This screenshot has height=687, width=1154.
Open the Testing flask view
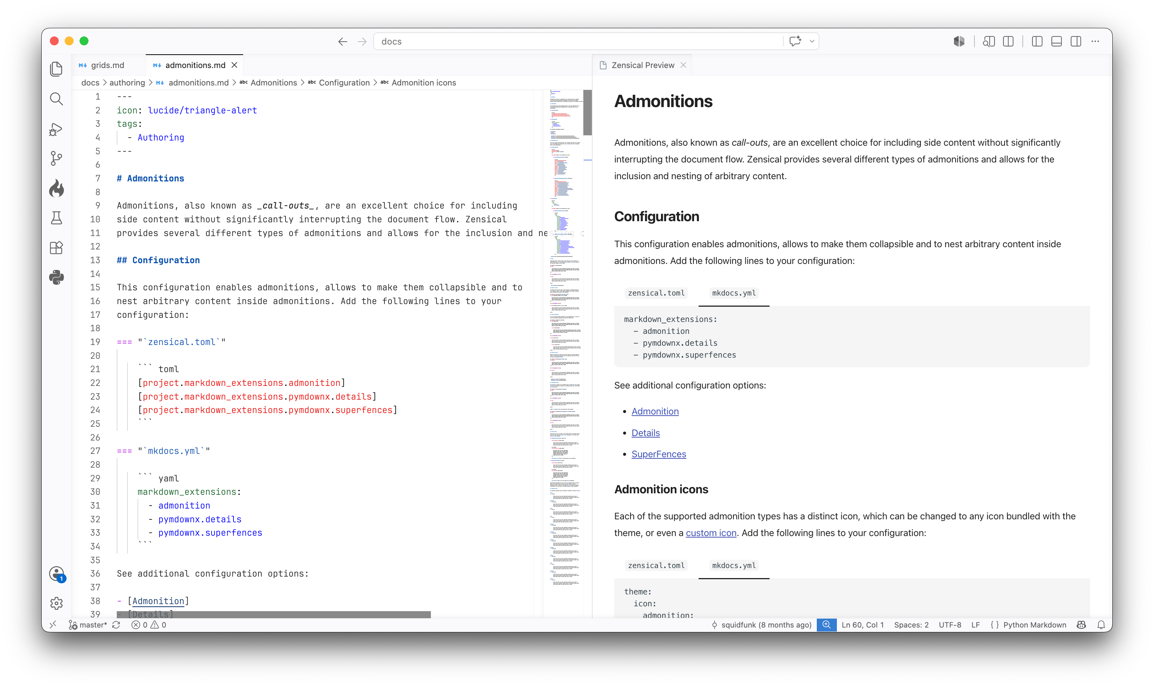tap(57, 218)
